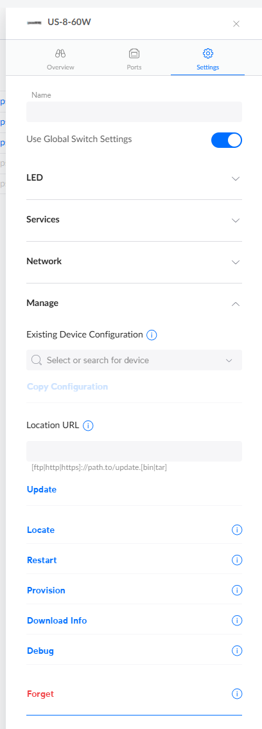The image size is (262, 729).
Task: Focus the device Name input field
Action: (134, 112)
